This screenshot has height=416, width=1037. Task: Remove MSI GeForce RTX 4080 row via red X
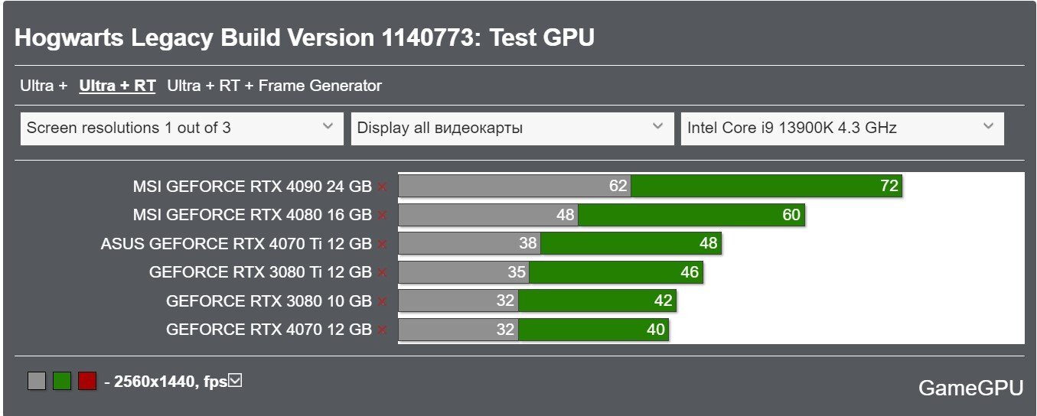point(382,215)
